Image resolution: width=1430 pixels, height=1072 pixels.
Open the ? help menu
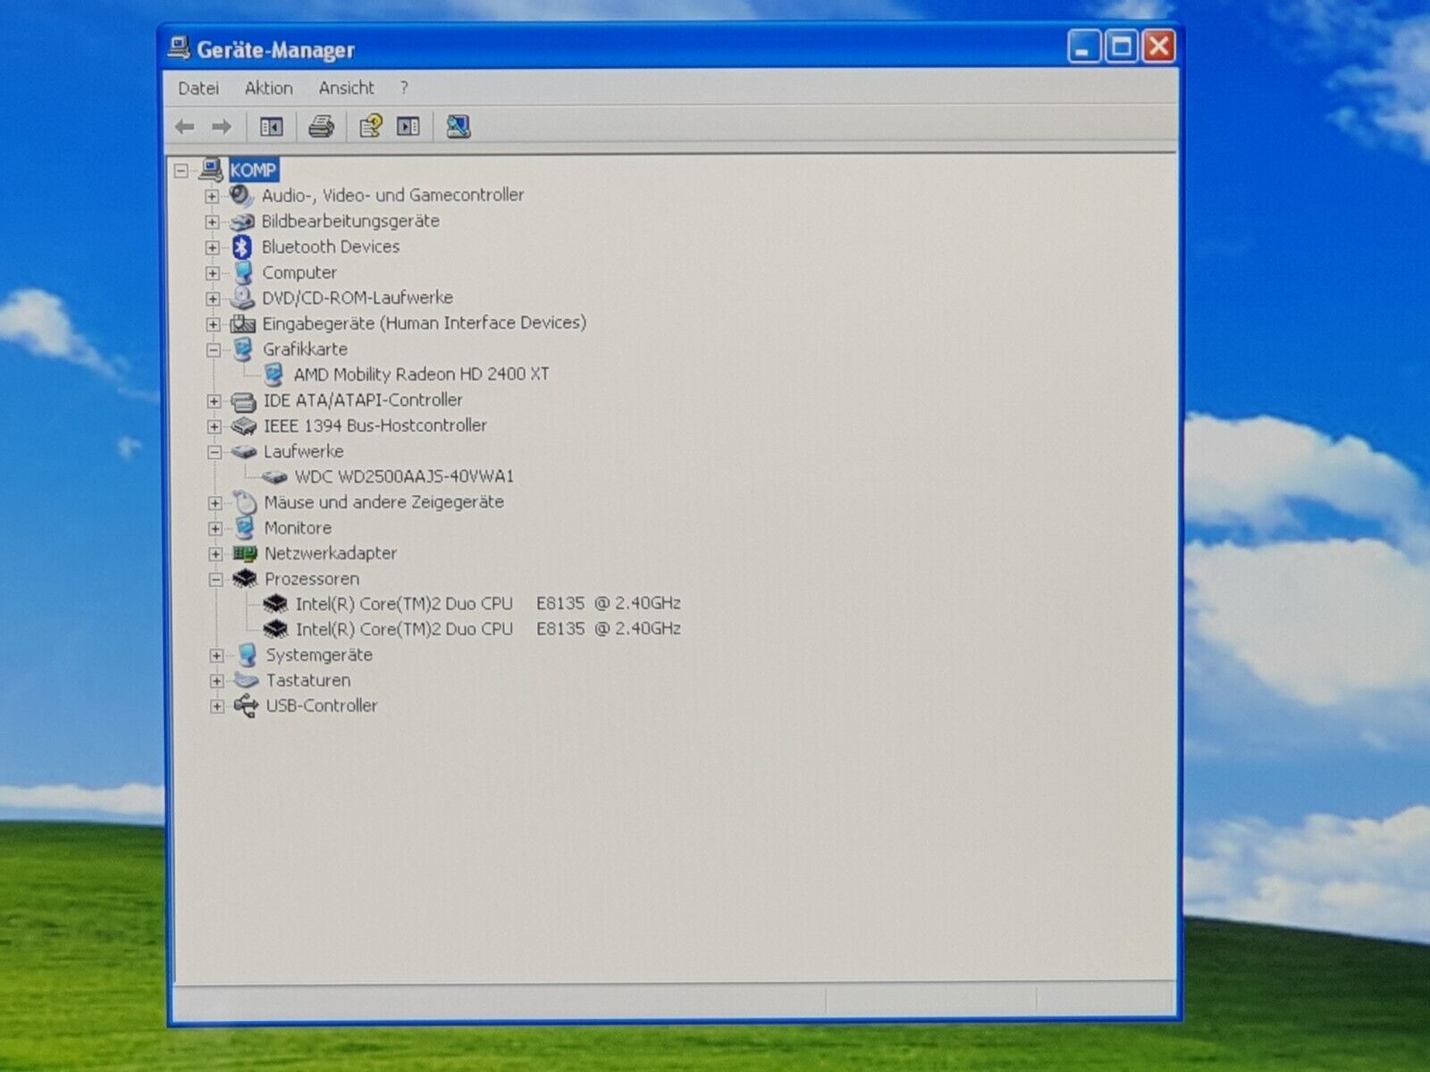[404, 88]
